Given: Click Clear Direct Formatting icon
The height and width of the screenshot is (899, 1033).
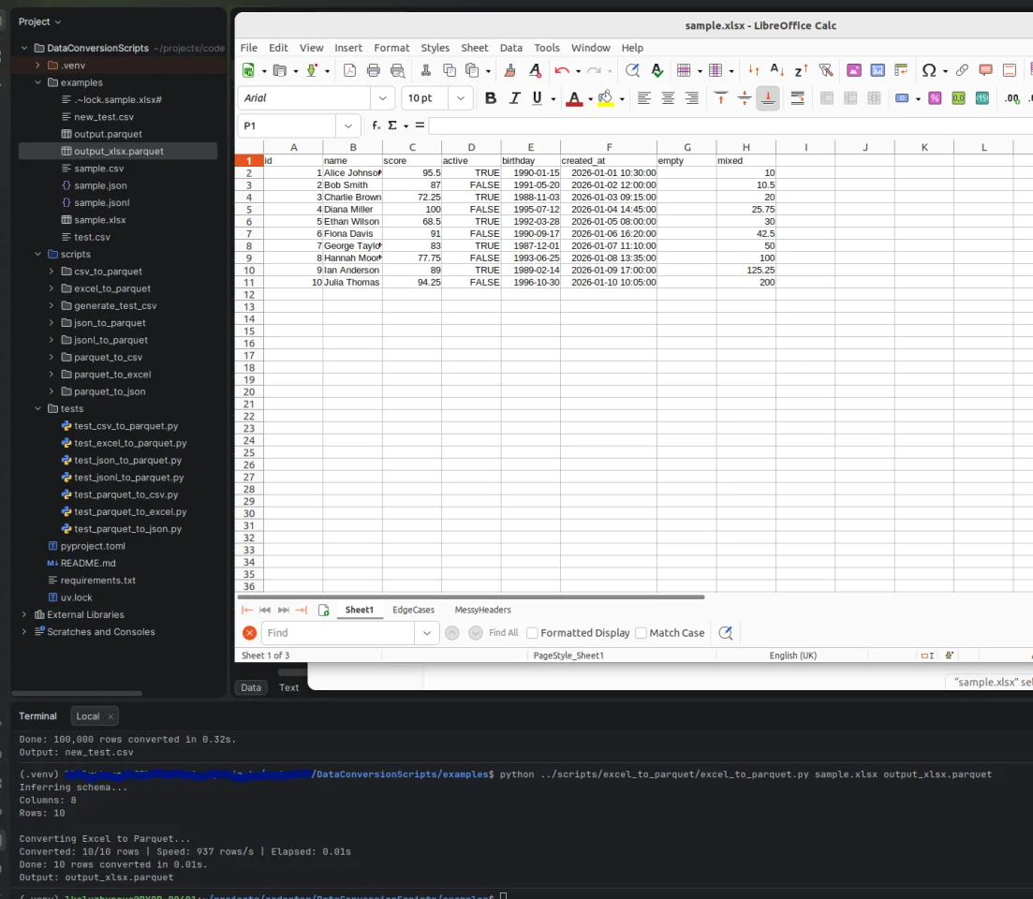Looking at the screenshot, I should point(535,70).
